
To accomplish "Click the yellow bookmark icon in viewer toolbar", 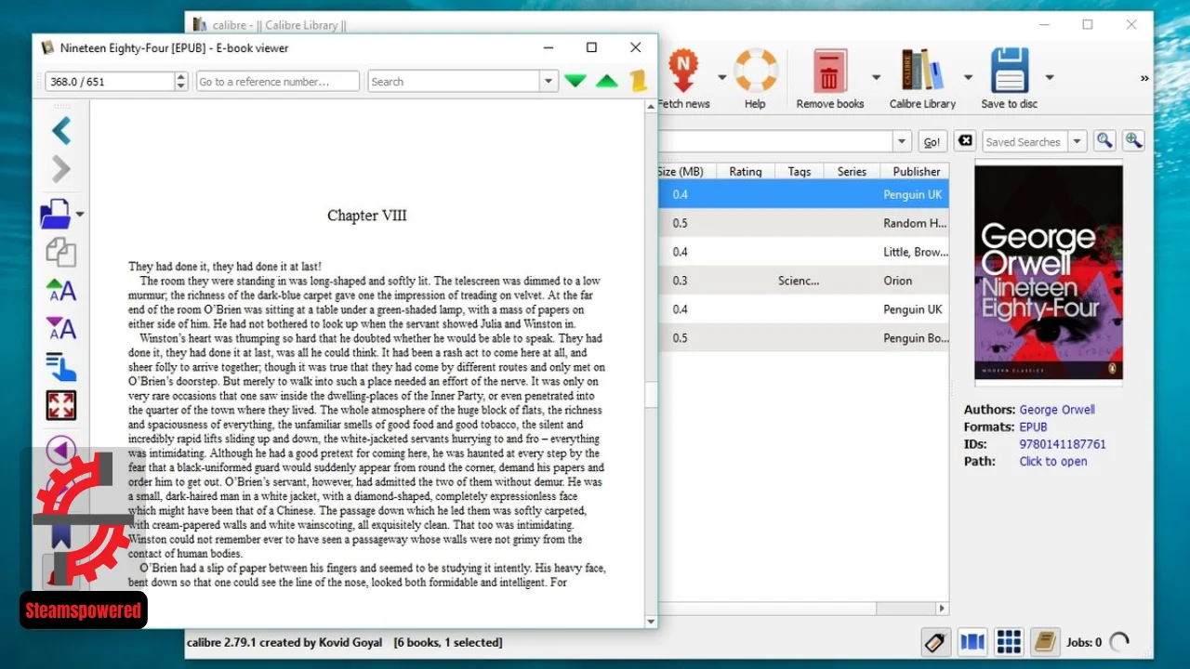I will [x=638, y=81].
